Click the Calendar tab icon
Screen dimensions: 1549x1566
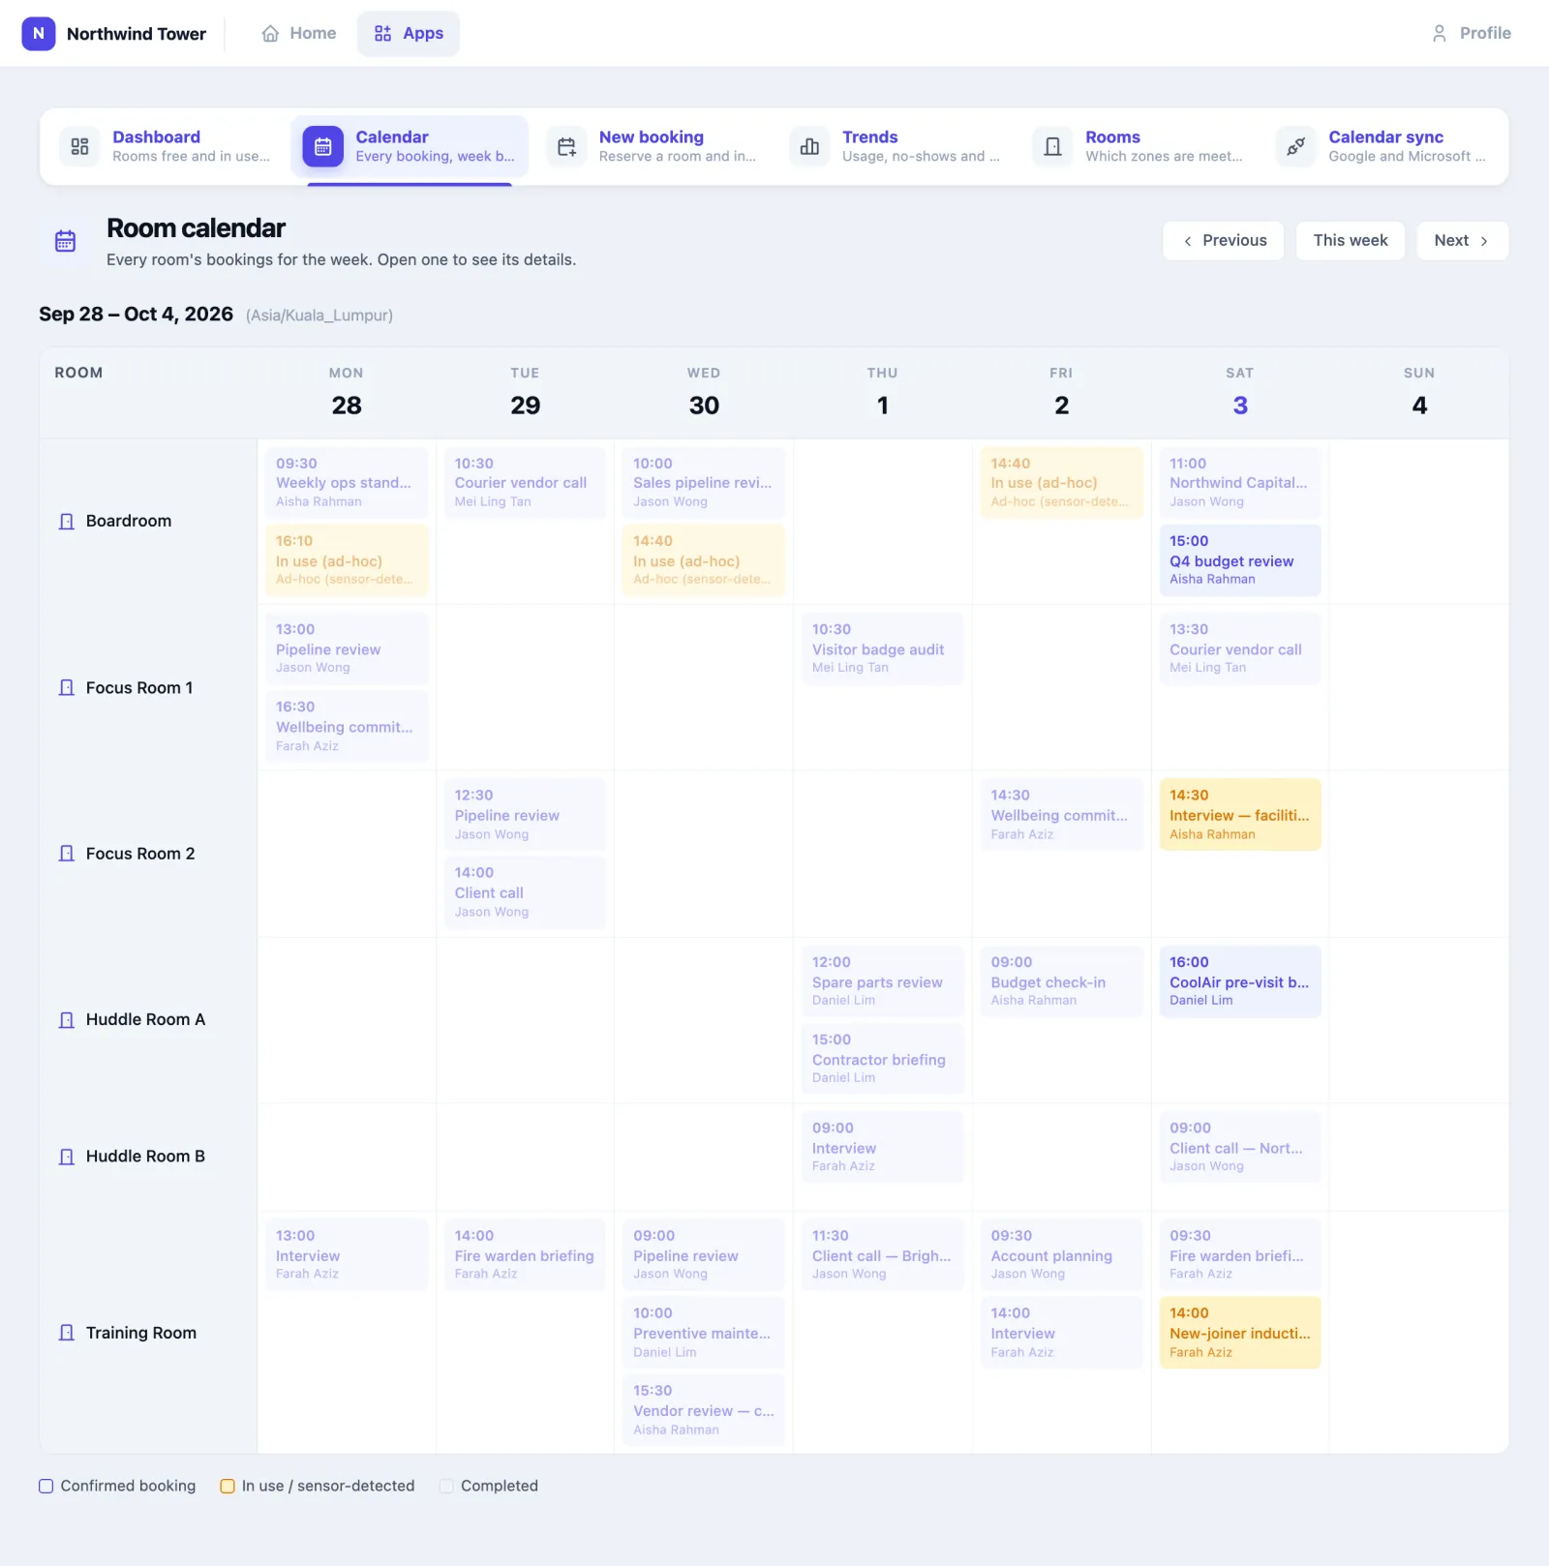click(x=323, y=146)
